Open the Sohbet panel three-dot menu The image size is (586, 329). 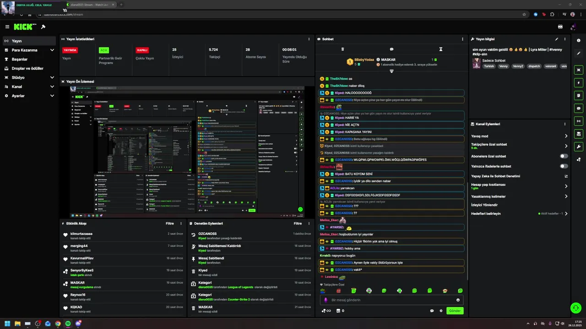tap(462, 39)
